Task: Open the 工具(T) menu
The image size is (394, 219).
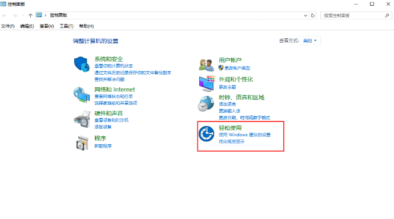Action: 66,26
